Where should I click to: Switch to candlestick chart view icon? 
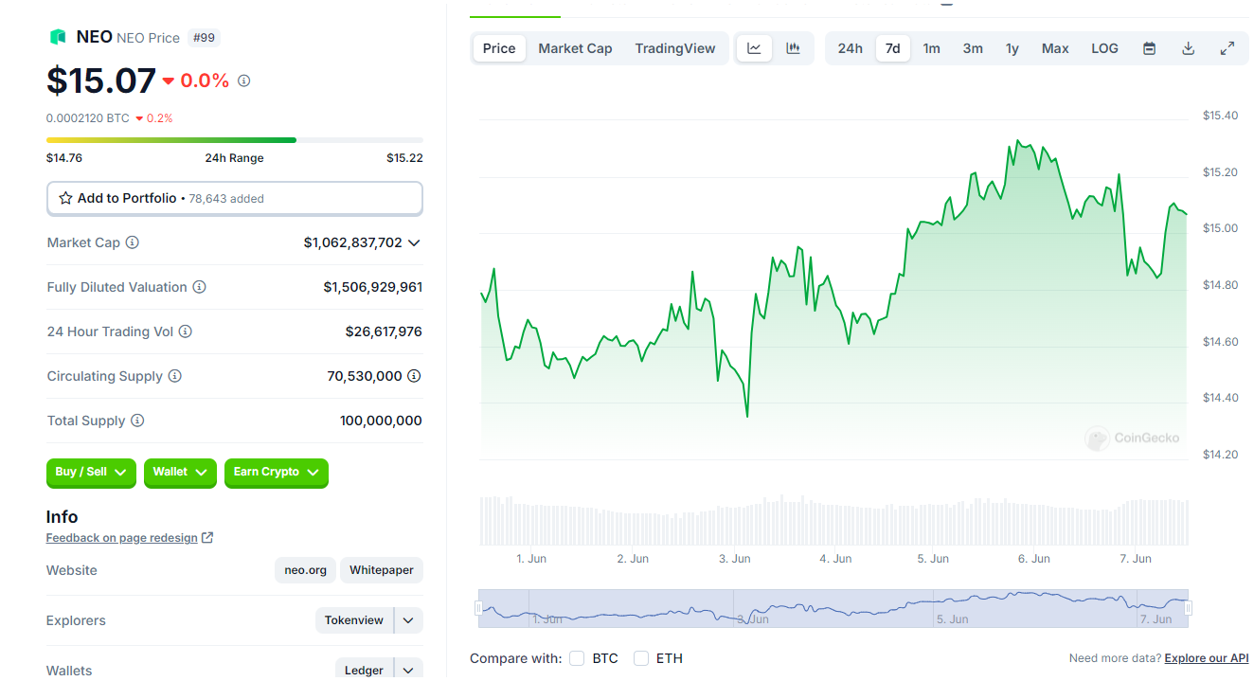(x=794, y=48)
